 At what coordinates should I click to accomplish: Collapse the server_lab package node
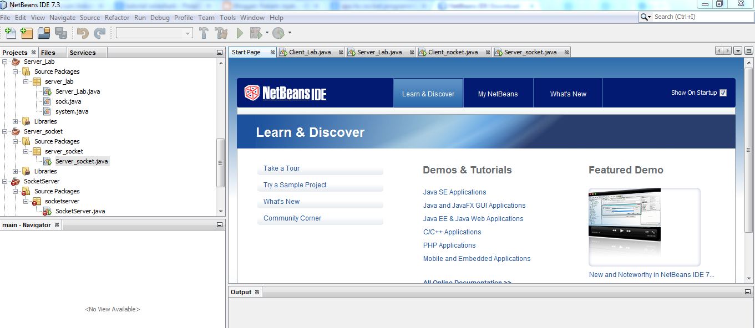coord(26,81)
